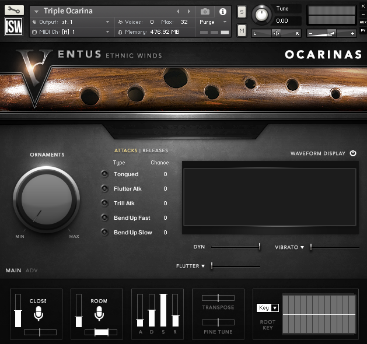
Task: Switch to the MAIN page tab
Action: [x=13, y=271]
